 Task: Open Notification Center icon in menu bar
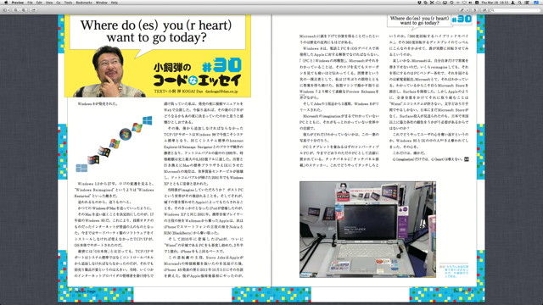(x=527, y=3)
